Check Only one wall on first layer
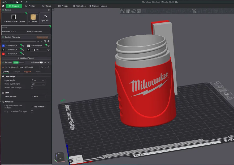 tap(32, 111)
